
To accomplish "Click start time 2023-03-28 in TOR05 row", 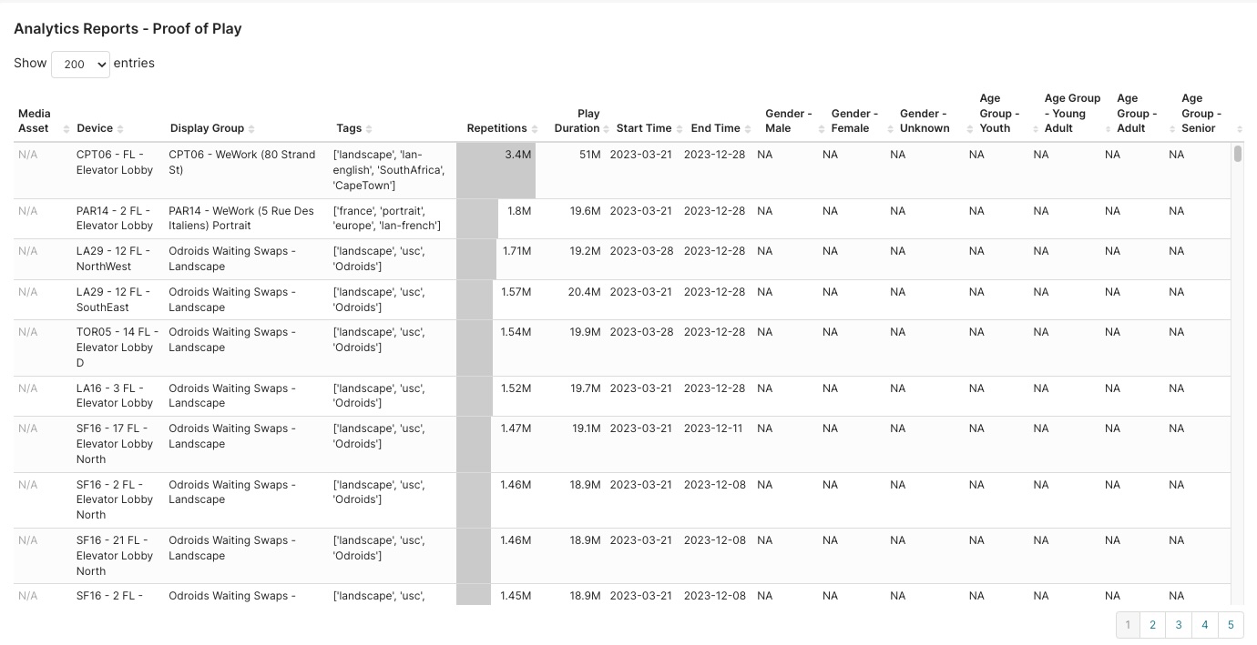I will [x=641, y=332].
